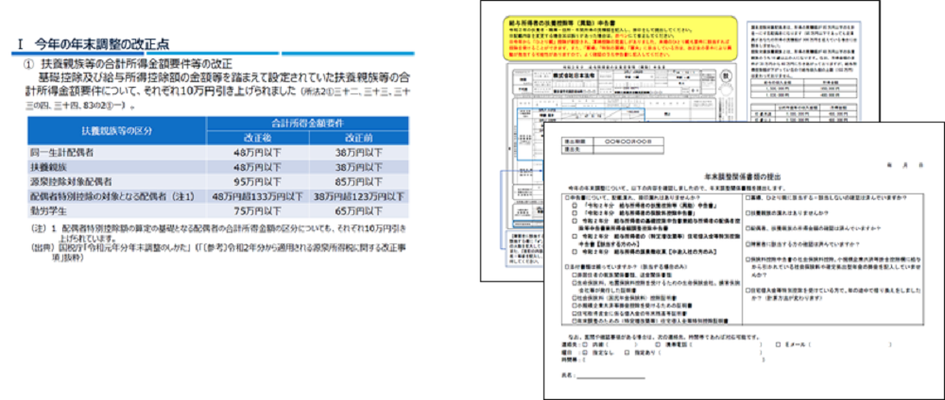The width and height of the screenshot is (945, 400).
Task: Check the 添付書類は揃っていますか checkbox
Action: 566,266
